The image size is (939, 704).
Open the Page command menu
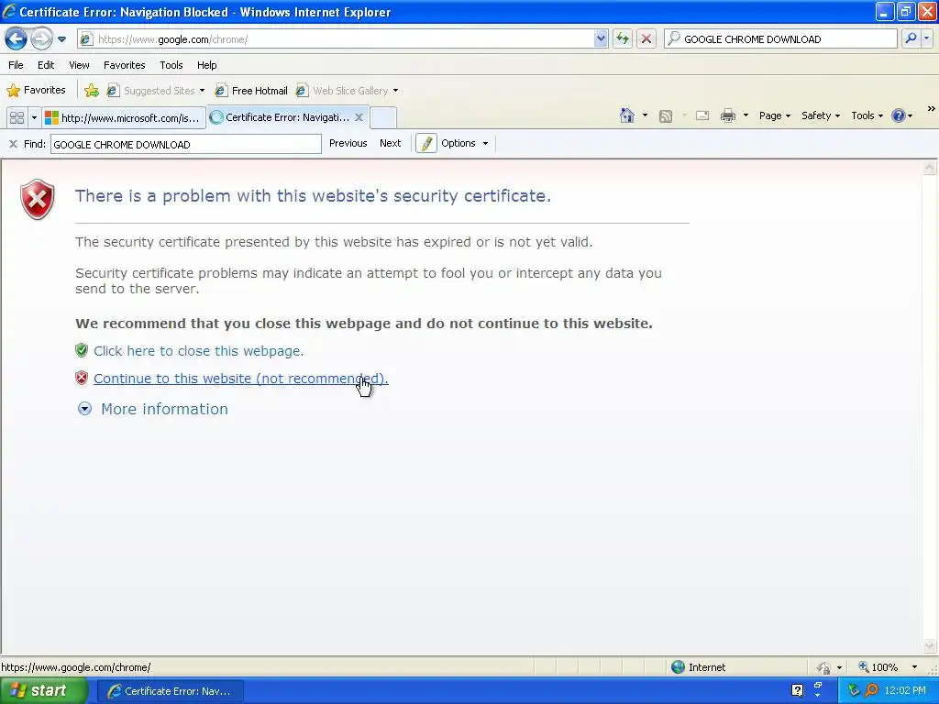coord(774,115)
